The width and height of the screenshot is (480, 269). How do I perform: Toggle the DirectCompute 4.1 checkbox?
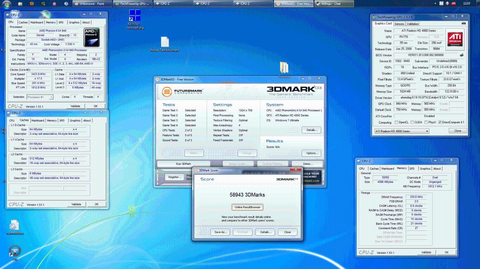[440, 122]
